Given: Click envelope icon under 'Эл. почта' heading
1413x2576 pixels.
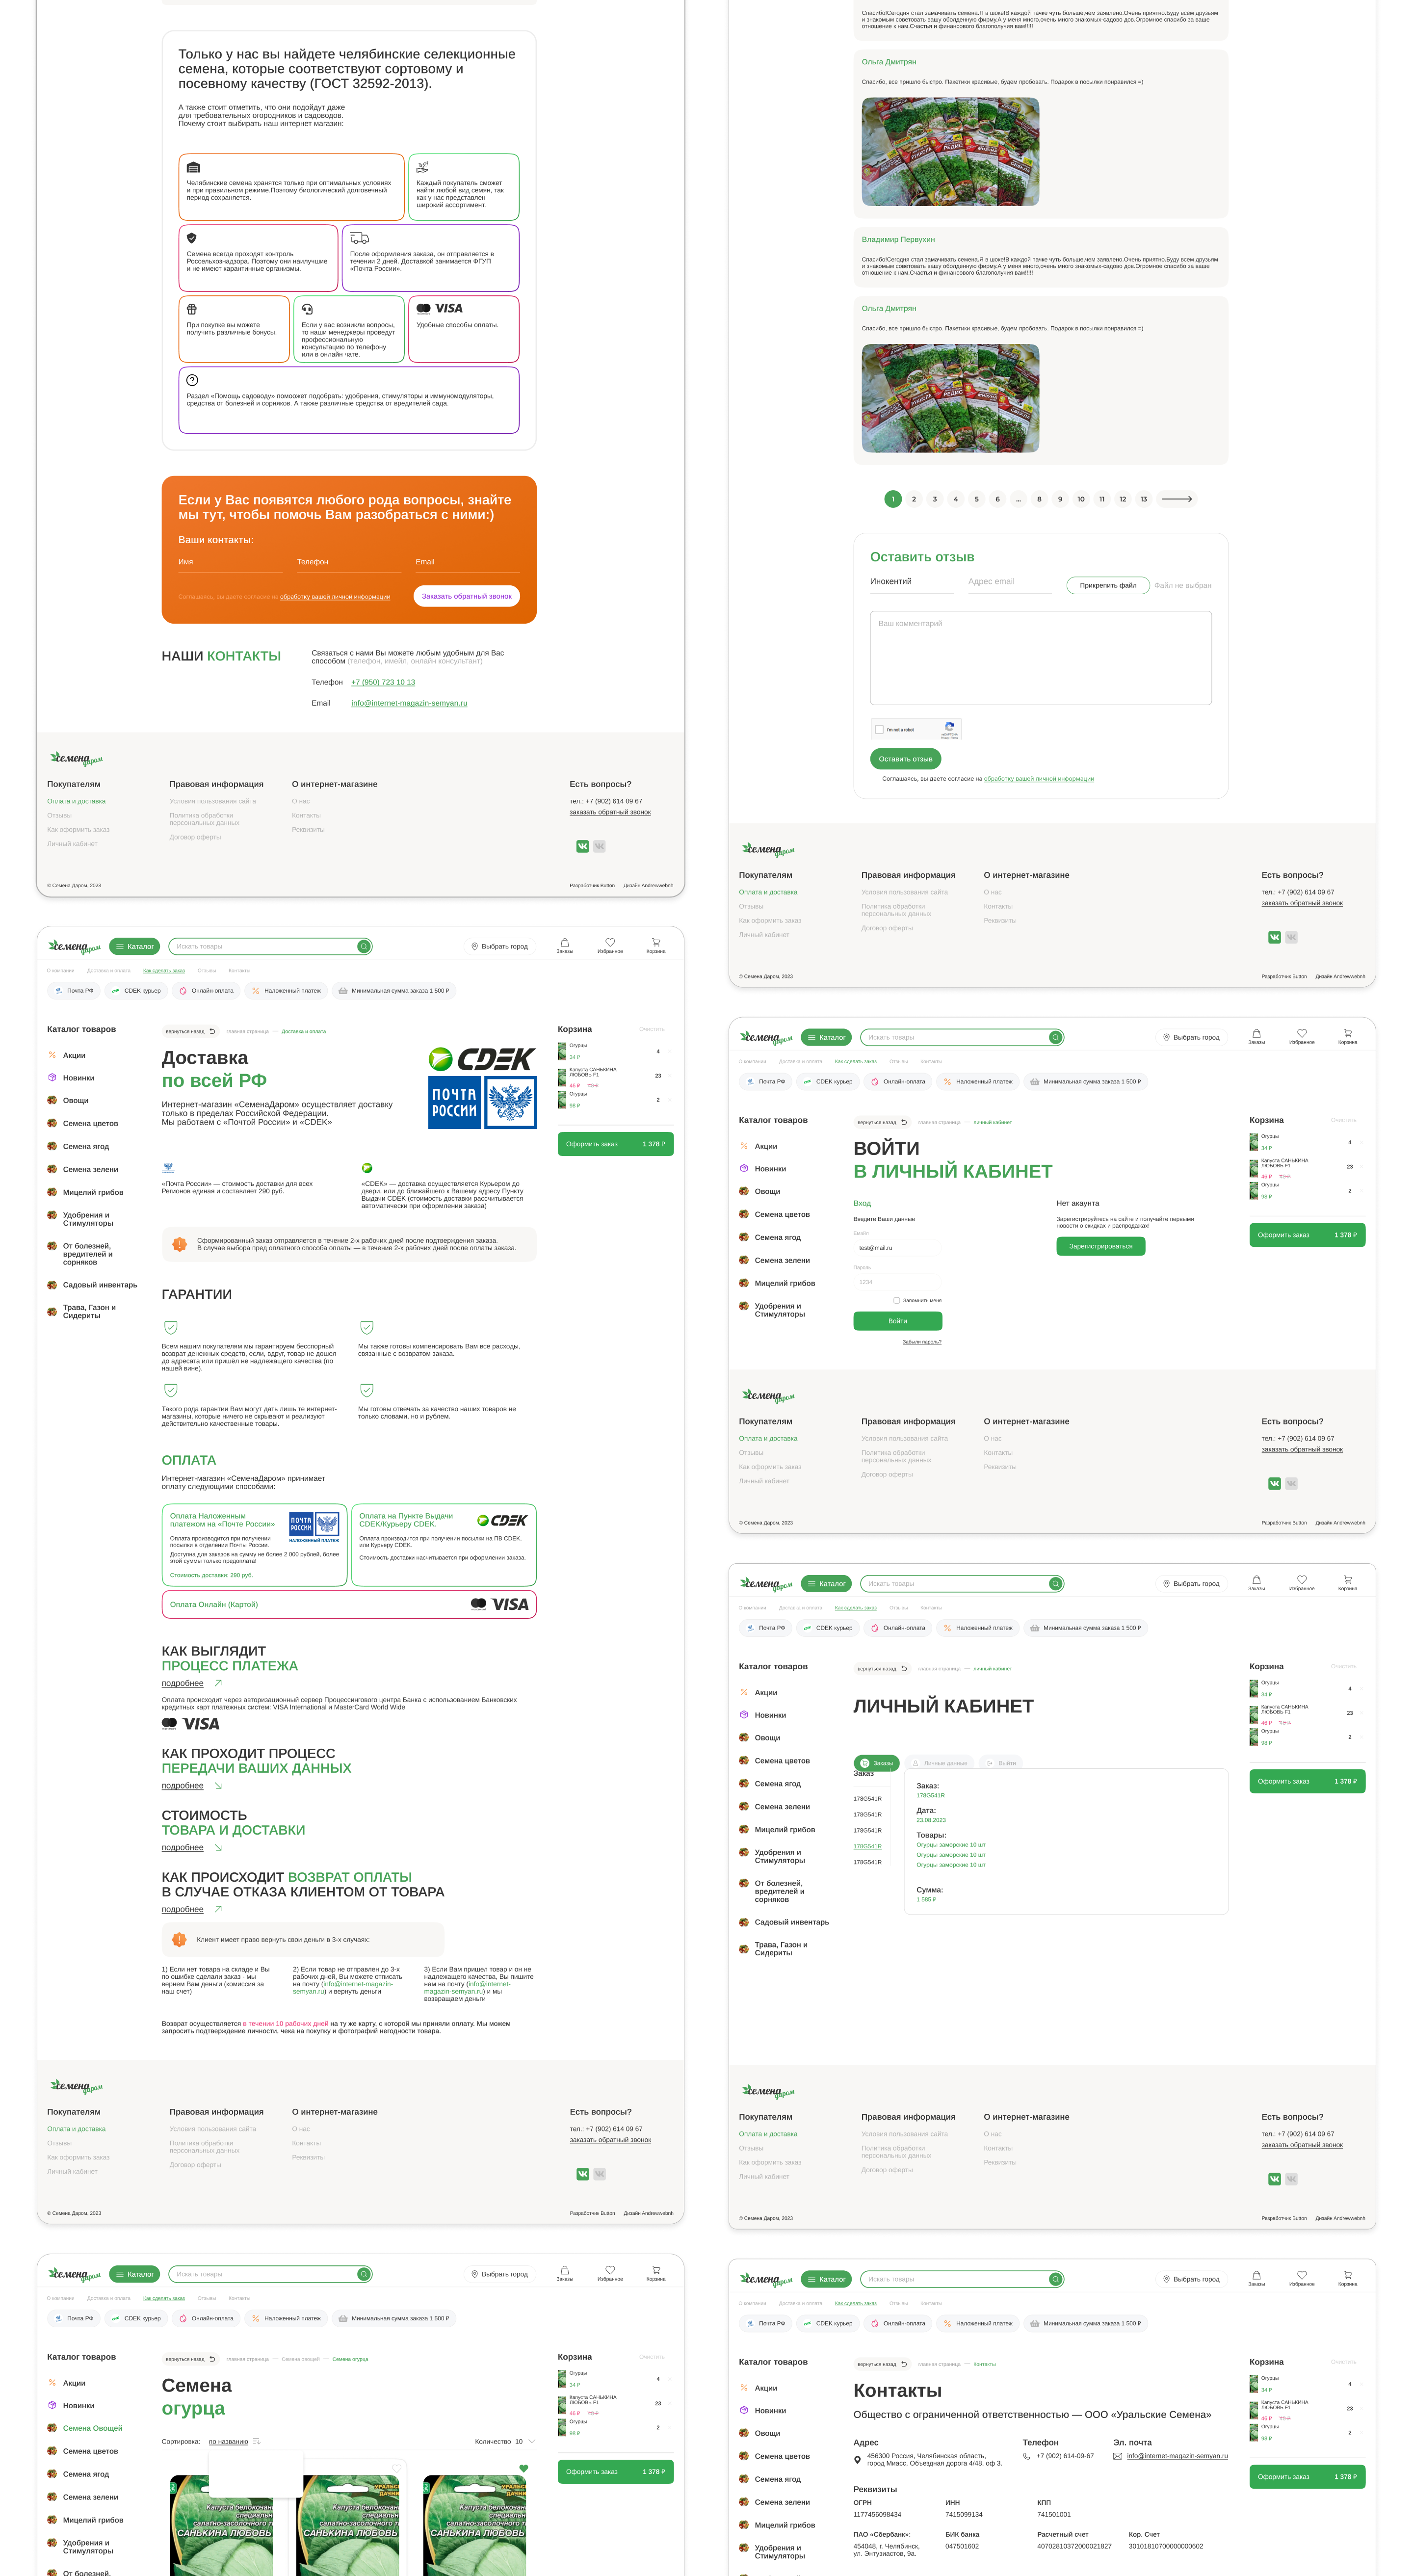Looking at the screenshot, I should [x=1117, y=2456].
